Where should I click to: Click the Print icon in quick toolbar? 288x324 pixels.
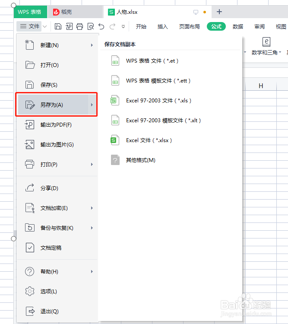pyautogui.click(x=80, y=26)
